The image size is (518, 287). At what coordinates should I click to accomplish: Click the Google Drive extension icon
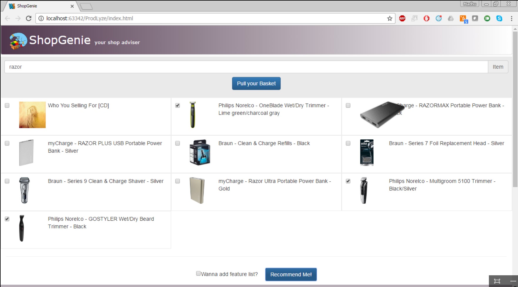451,18
